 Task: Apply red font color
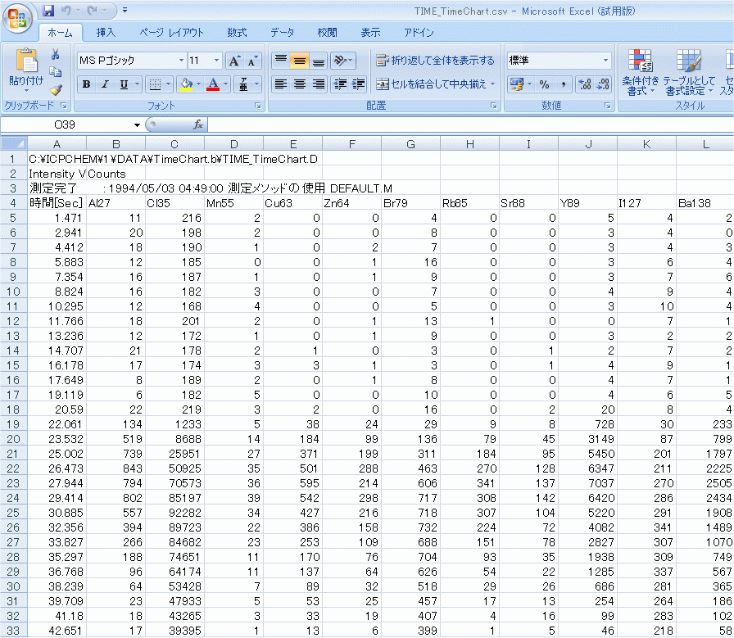tap(213, 84)
